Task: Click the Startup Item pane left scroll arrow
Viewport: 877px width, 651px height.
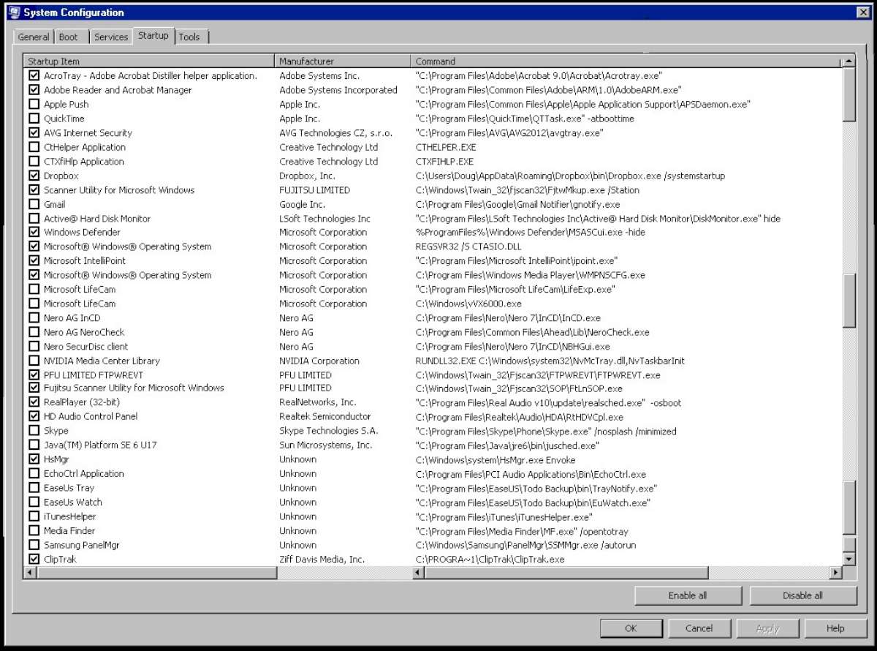Action: tap(31, 573)
